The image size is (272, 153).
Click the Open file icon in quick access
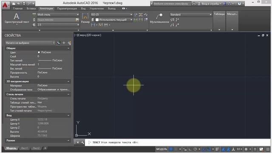pos(19,3)
